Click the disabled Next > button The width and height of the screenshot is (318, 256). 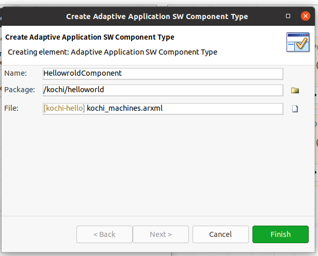click(x=161, y=234)
